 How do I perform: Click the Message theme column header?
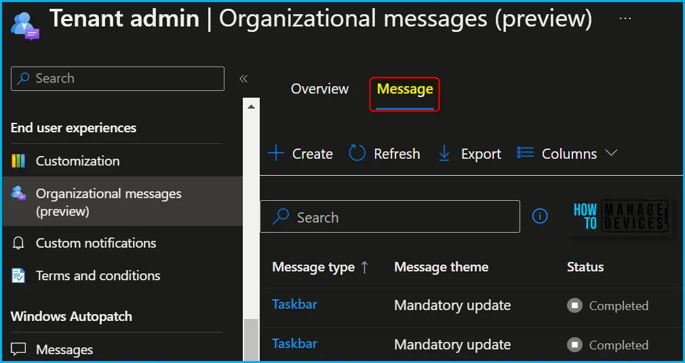(x=442, y=267)
